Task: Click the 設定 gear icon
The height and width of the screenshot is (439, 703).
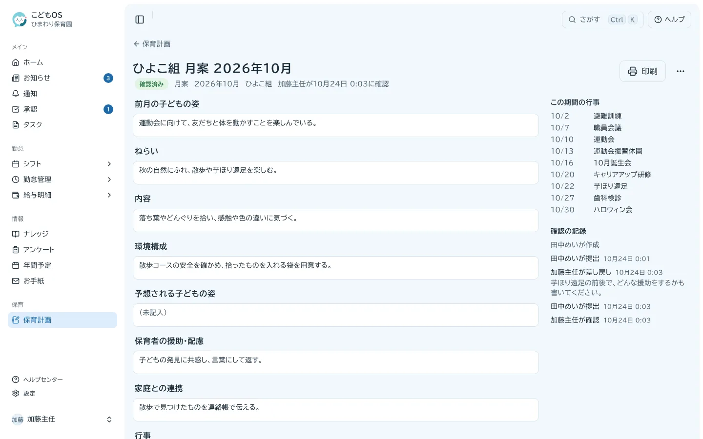Action: (x=16, y=393)
